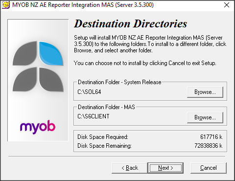Click the bottom-right grey leaf in logo
This screenshot has width=235, height=181.
click(51, 79)
